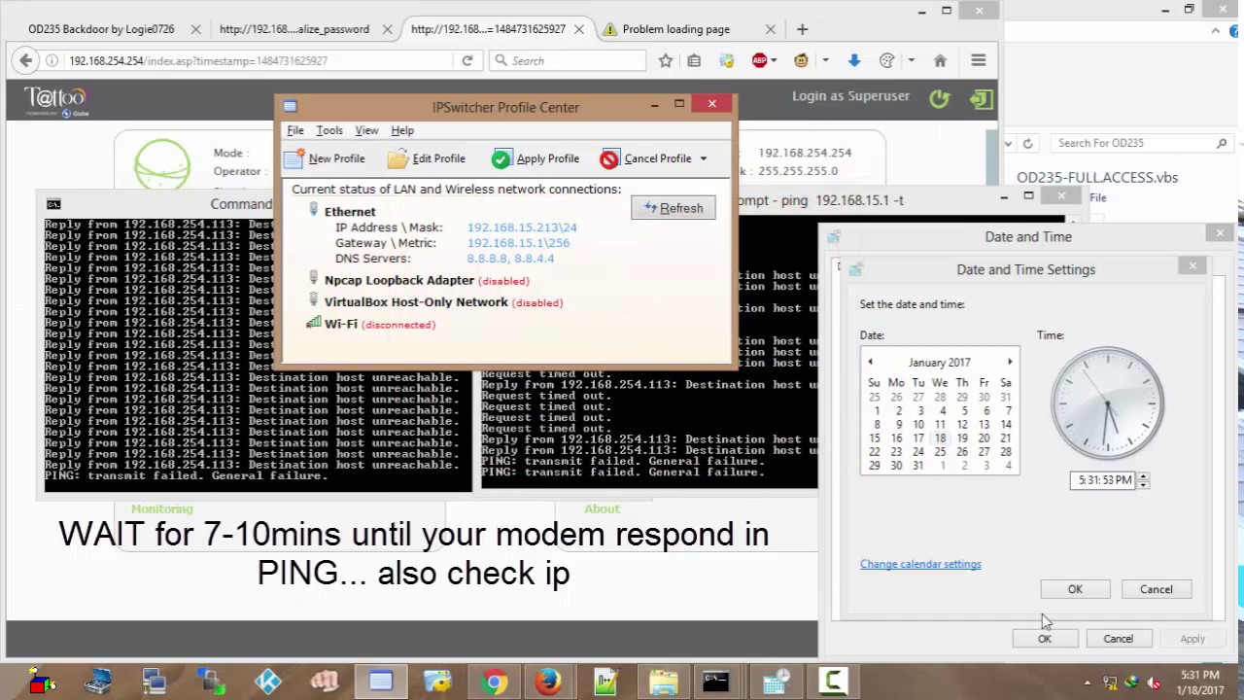This screenshot has width=1244, height=700.
Task: Open the Firefox hamburger menu
Action: [979, 60]
